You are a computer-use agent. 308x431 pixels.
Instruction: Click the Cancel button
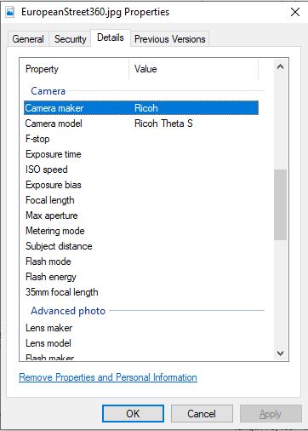click(202, 414)
